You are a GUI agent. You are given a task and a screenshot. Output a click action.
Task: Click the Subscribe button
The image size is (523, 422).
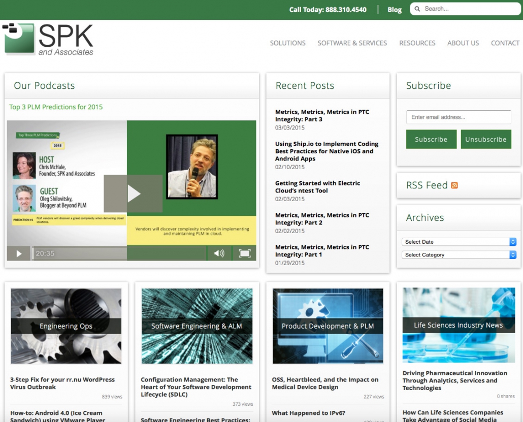pos(431,139)
